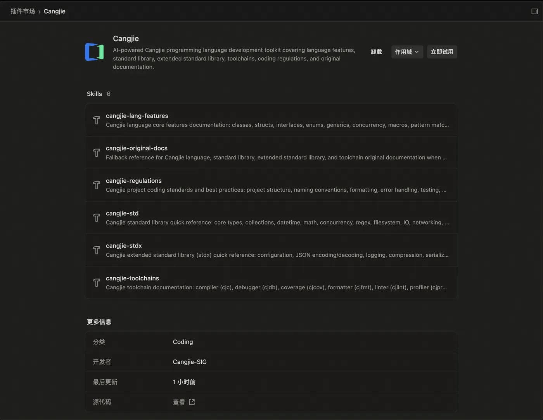Click the 最后更新 label
Image resolution: width=543 pixels, height=420 pixels.
pos(105,382)
